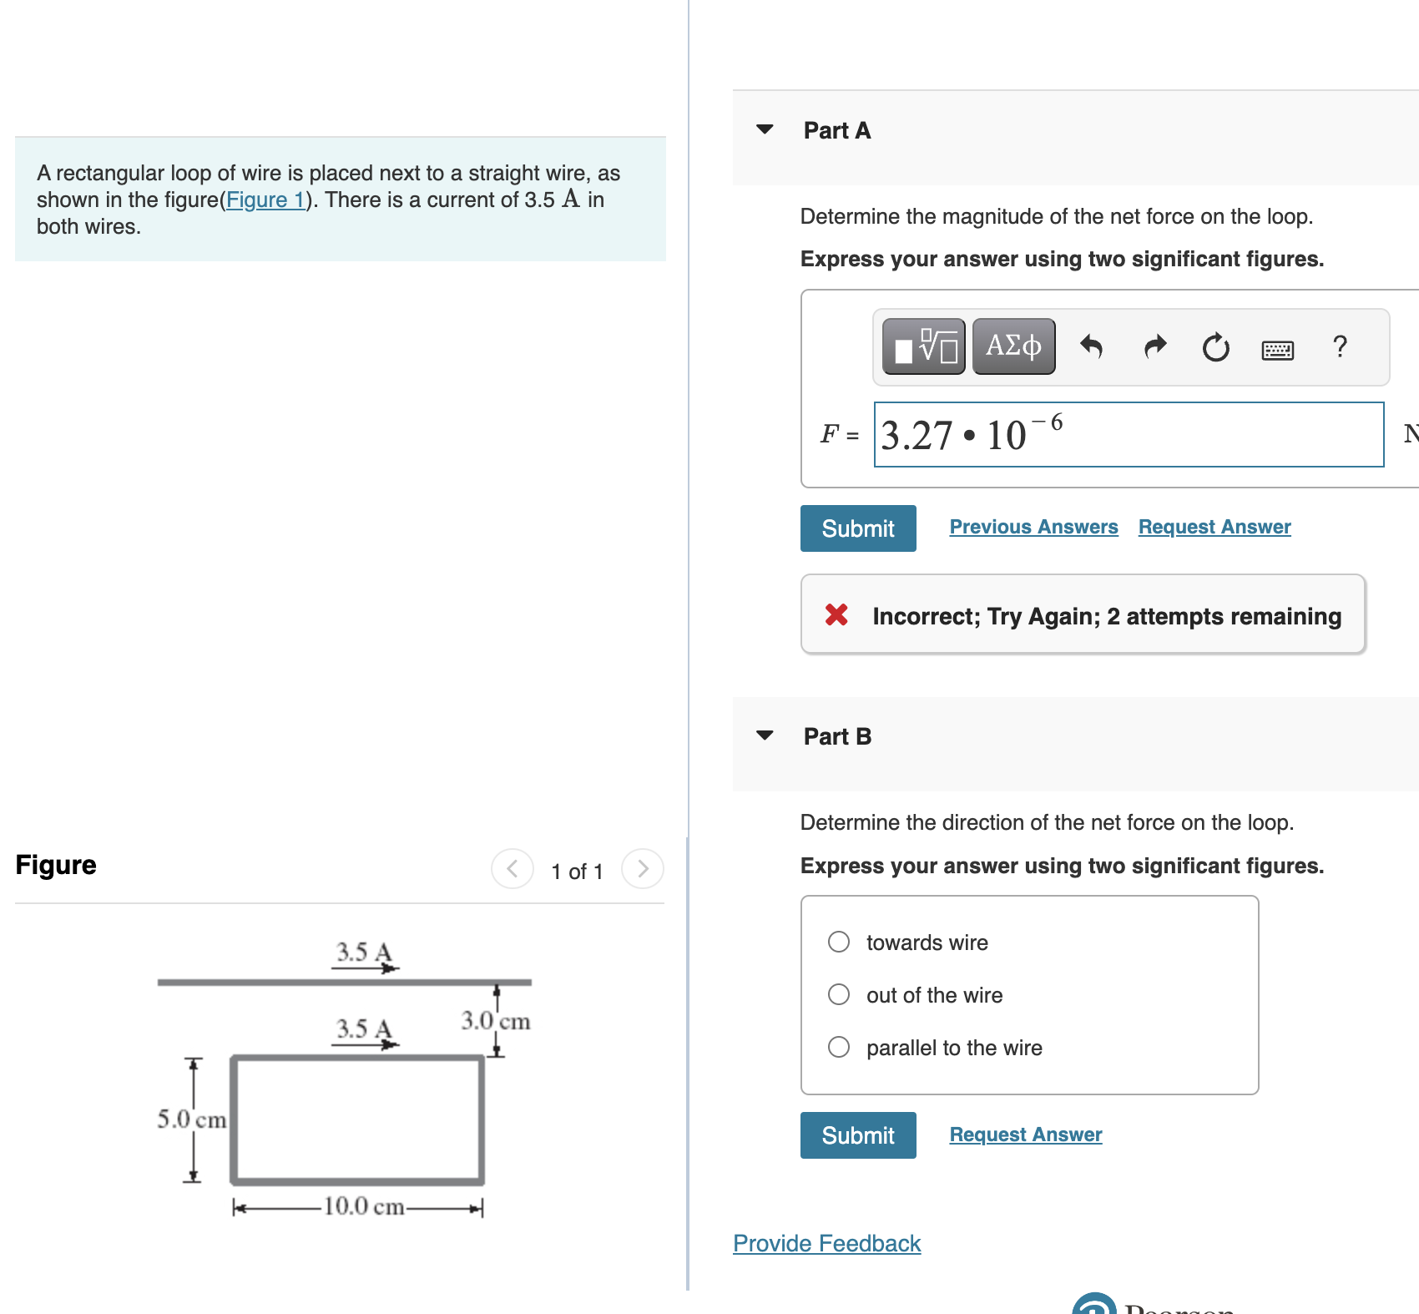This screenshot has height=1314, width=1419.
Task: Open Previous Answers for Part A
Action: tap(1034, 526)
